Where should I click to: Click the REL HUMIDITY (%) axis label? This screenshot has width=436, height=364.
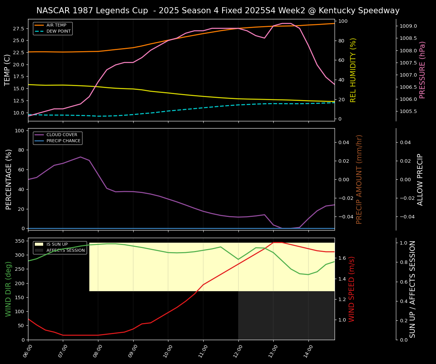point(353,70)
